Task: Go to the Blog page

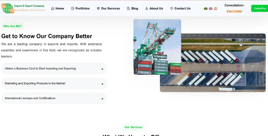Action: [133, 9]
